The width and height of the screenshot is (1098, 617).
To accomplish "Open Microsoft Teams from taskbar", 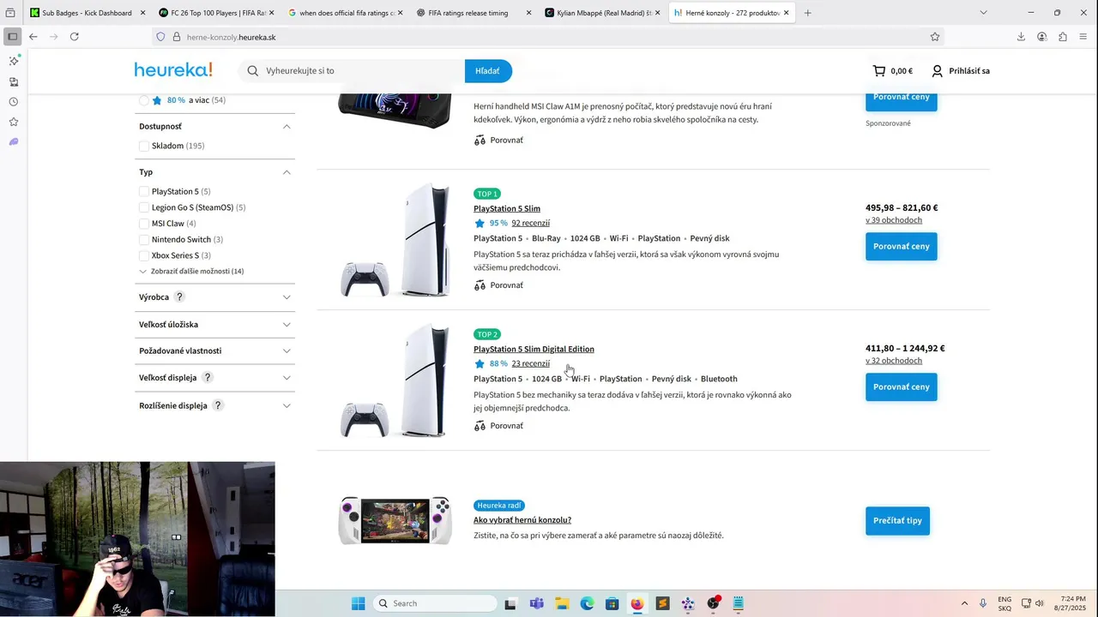I will [537, 603].
